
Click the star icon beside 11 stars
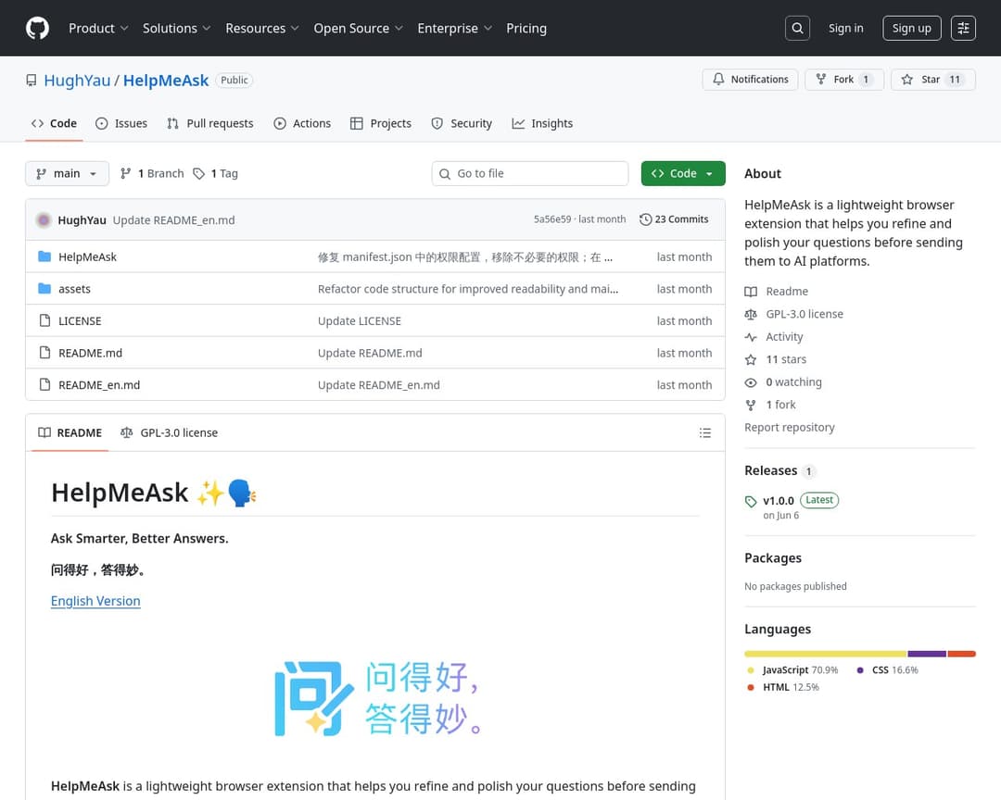pos(751,360)
